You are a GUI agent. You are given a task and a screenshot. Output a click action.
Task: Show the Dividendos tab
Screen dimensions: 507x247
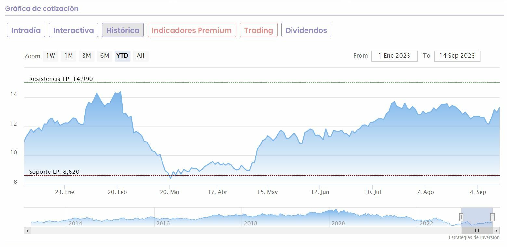point(306,30)
